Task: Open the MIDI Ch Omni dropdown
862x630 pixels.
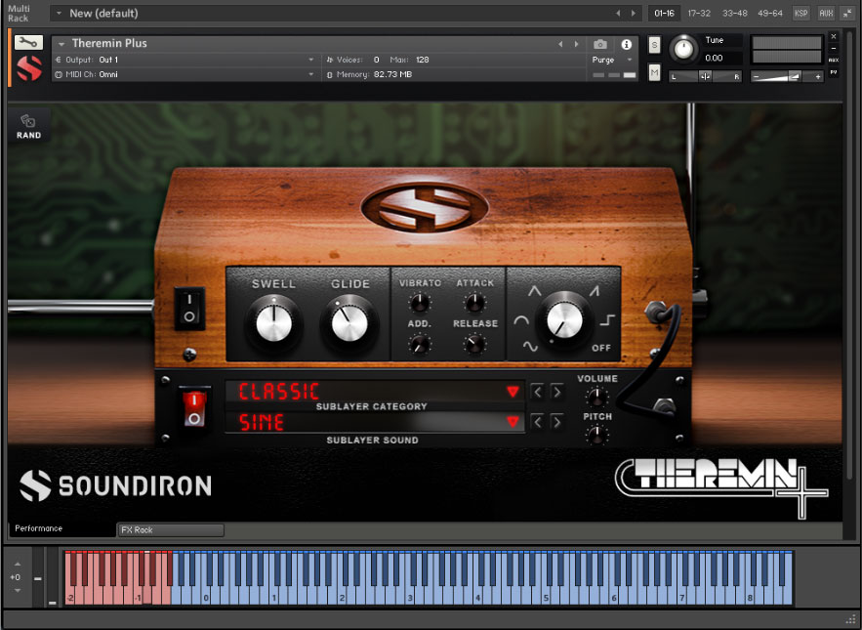Action: [x=185, y=74]
